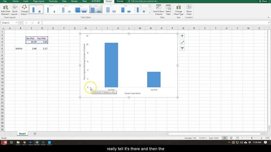Expand the formula bar arrow
The width and height of the screenshot is (271, 152).
[x=268, y=23]
